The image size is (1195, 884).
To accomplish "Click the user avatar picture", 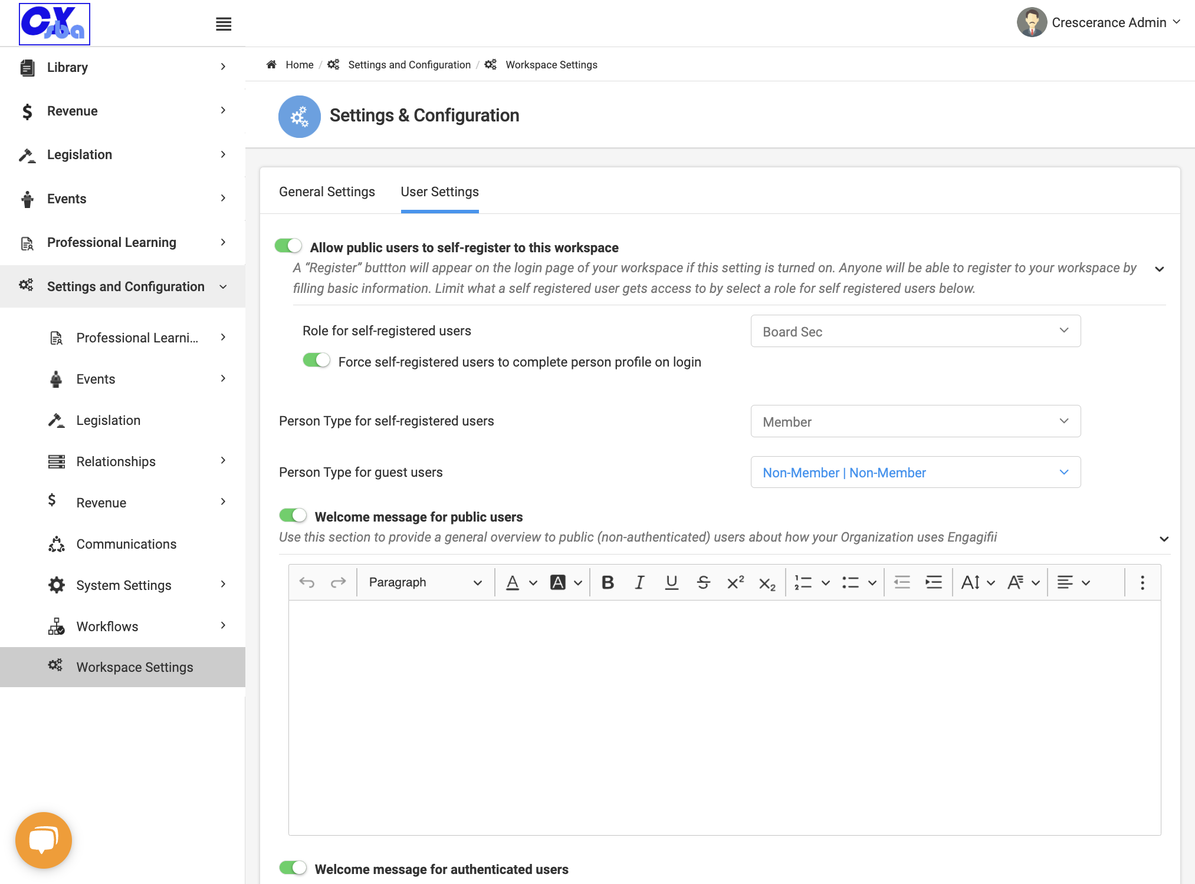I will coord(1032,22).
